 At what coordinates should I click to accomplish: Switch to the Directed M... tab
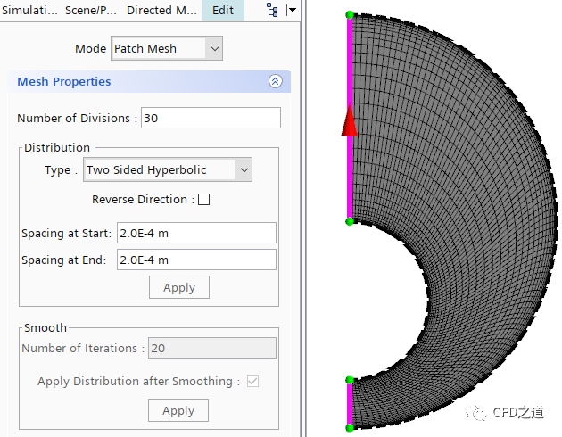coord(161,11)
